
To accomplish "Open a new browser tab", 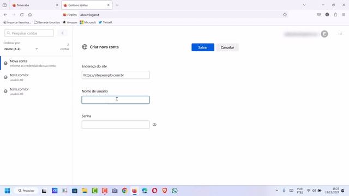I will pos(117,5).
